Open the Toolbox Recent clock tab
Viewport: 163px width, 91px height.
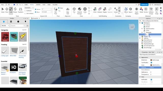point(18,21)
